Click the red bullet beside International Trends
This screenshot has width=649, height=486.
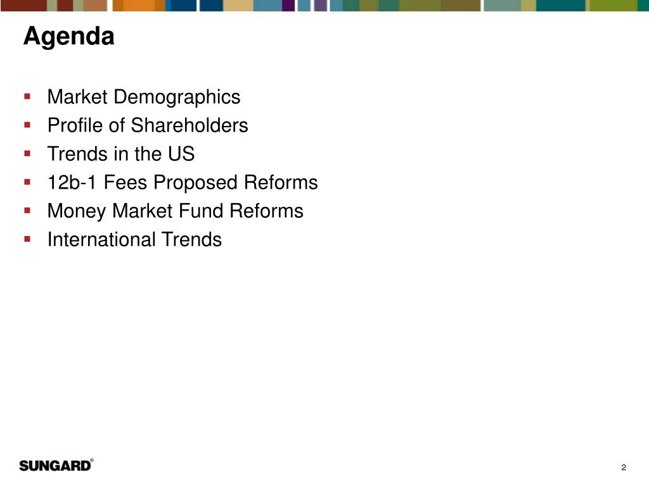[27, 239]
